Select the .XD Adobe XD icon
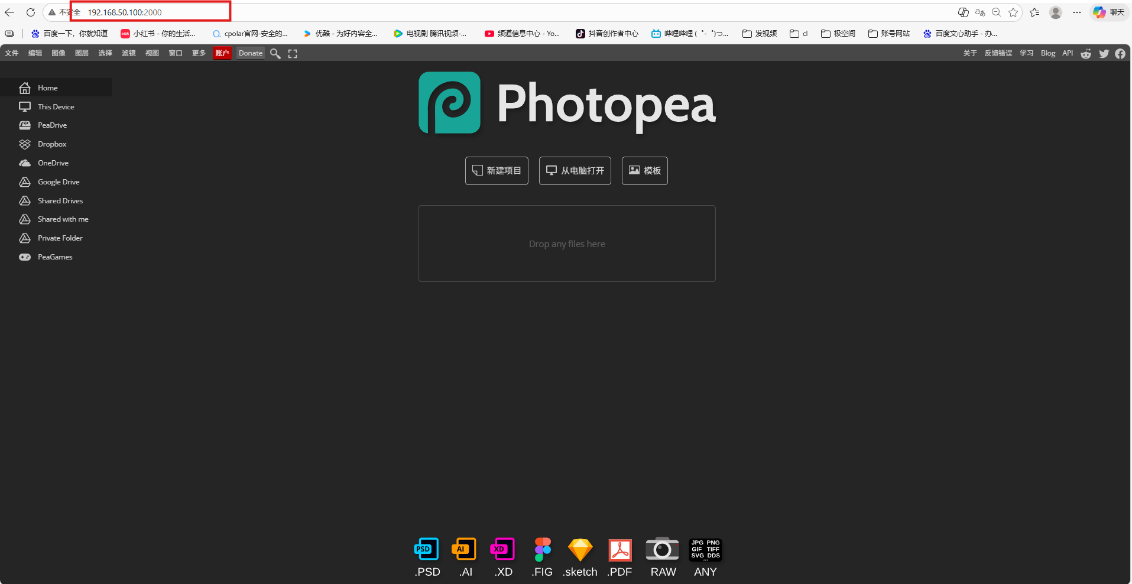1132x584 pixels. (502, 549)
